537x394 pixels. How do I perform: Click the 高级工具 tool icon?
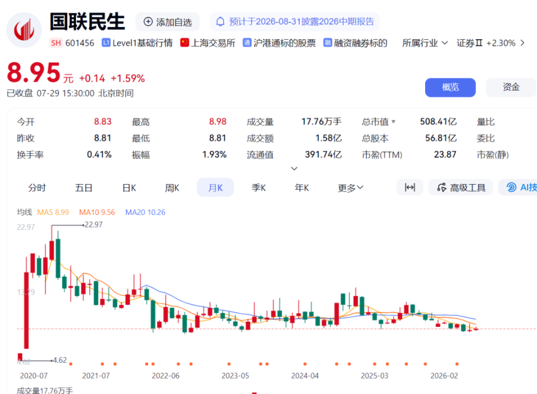tap(442, 187)
